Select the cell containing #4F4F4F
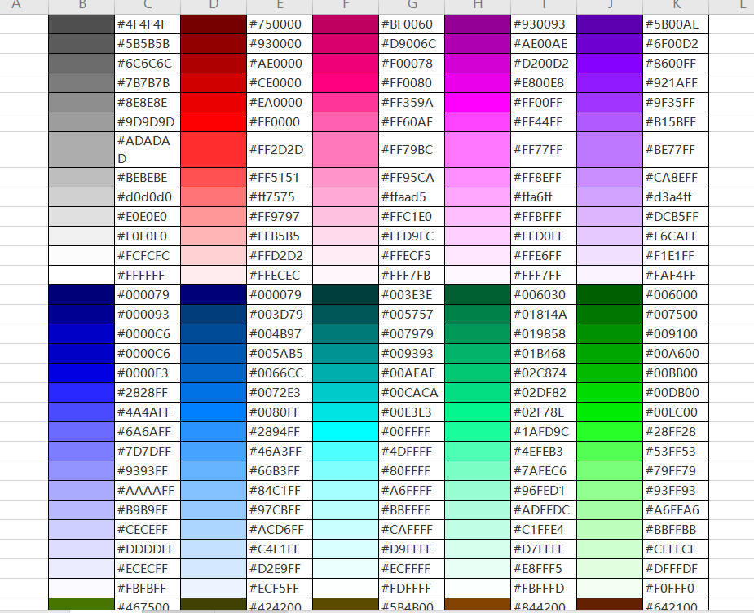The height and width of the screenshot is (613, 754). pos(148,24)
